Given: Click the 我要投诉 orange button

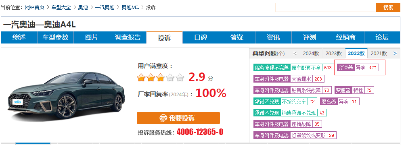Looking at the screenshot, I should coord(178,118).
